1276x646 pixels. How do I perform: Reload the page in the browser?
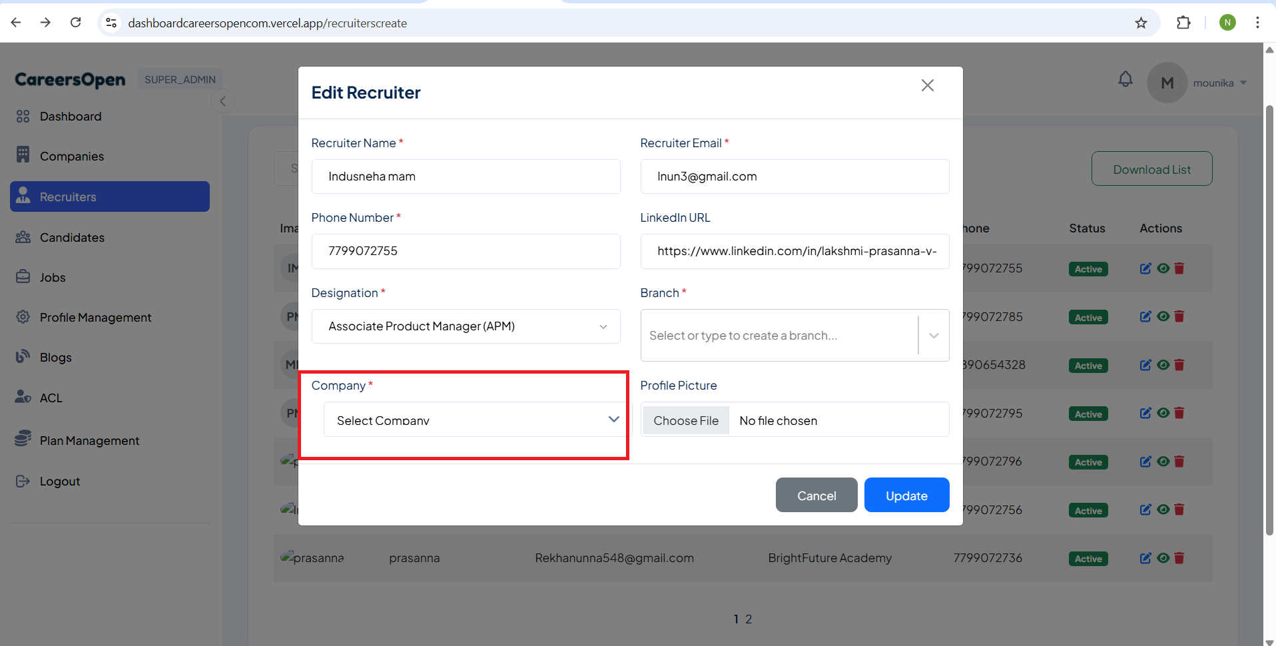pos(76,23)
